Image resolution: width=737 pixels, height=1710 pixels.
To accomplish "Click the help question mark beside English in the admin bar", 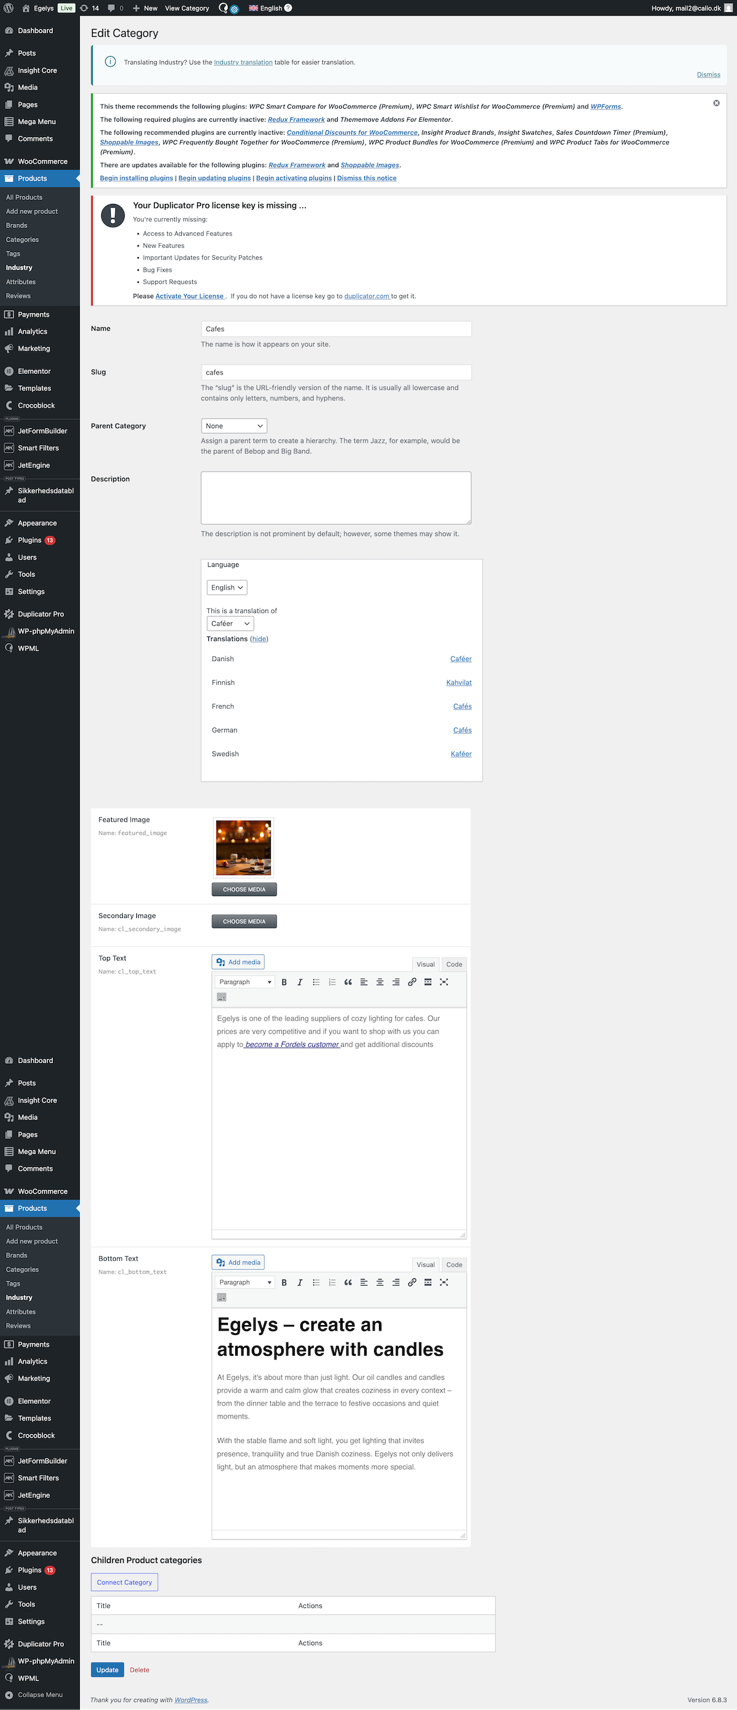I will (x=288, y=8).
